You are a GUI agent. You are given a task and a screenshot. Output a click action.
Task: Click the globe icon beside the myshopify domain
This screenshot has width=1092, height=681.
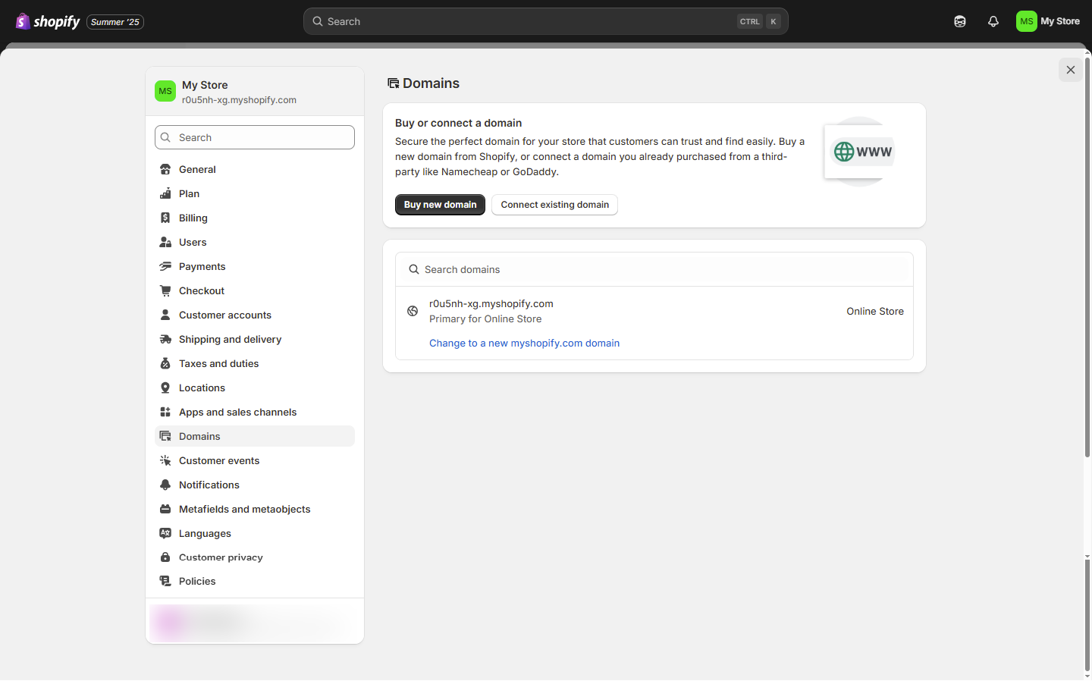(x=413, y=311)
